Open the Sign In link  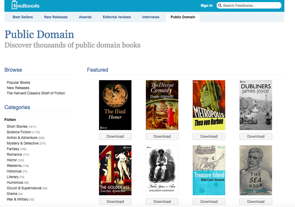tap(207, 6)
